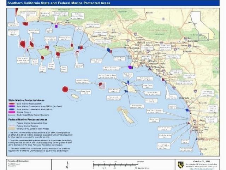
Task: Click the Point Dume SMCA label
Action: tap(96, 61)
